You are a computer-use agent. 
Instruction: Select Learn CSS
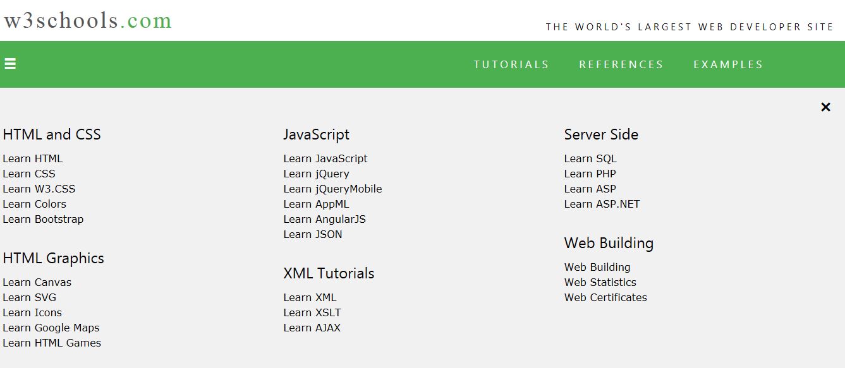click(28, 174)
